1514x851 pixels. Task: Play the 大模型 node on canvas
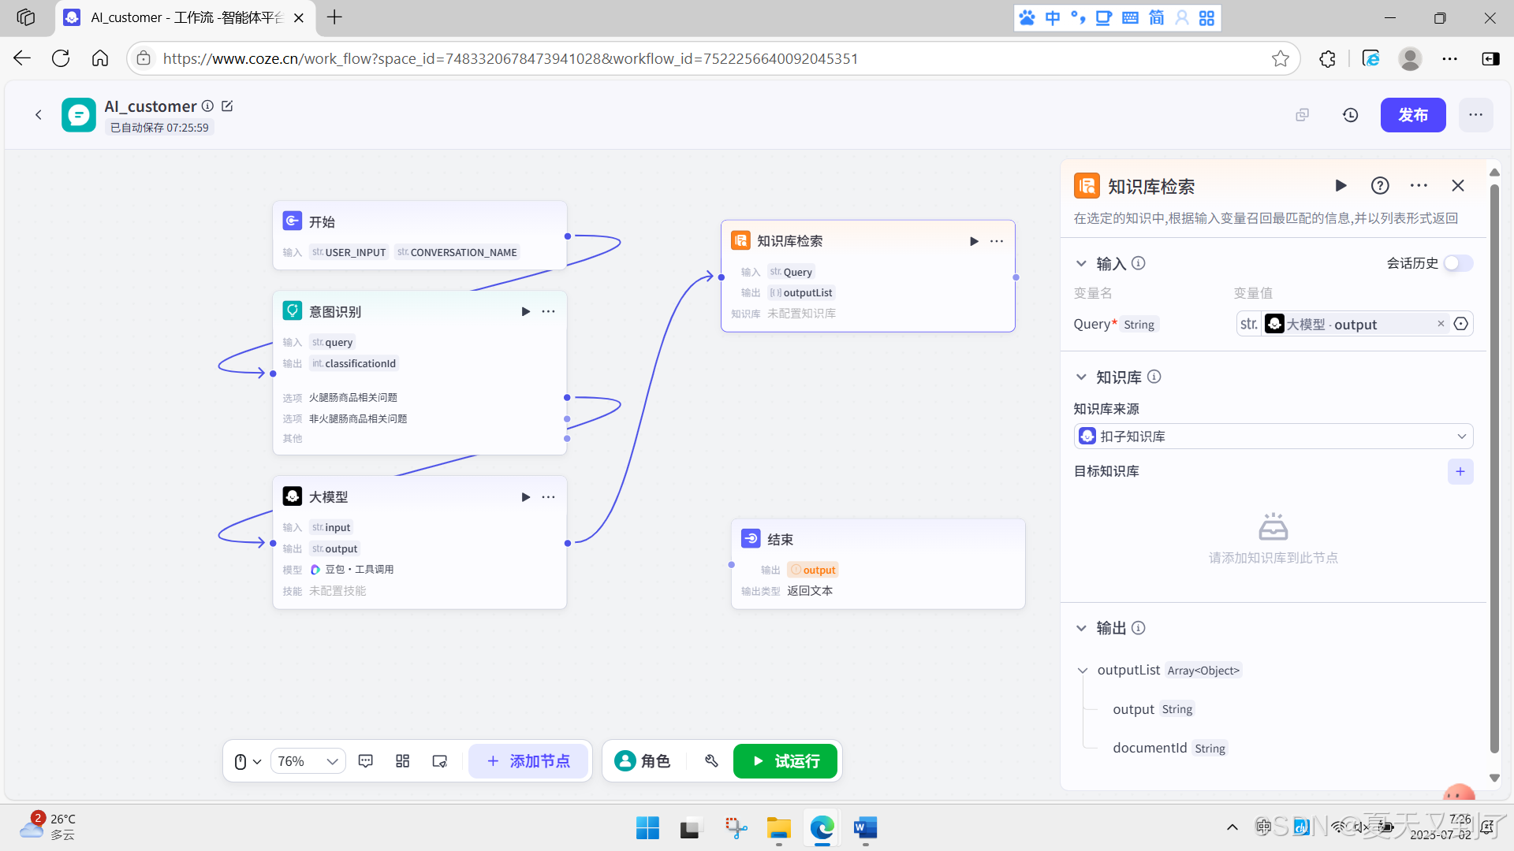(x=525, y=497)
